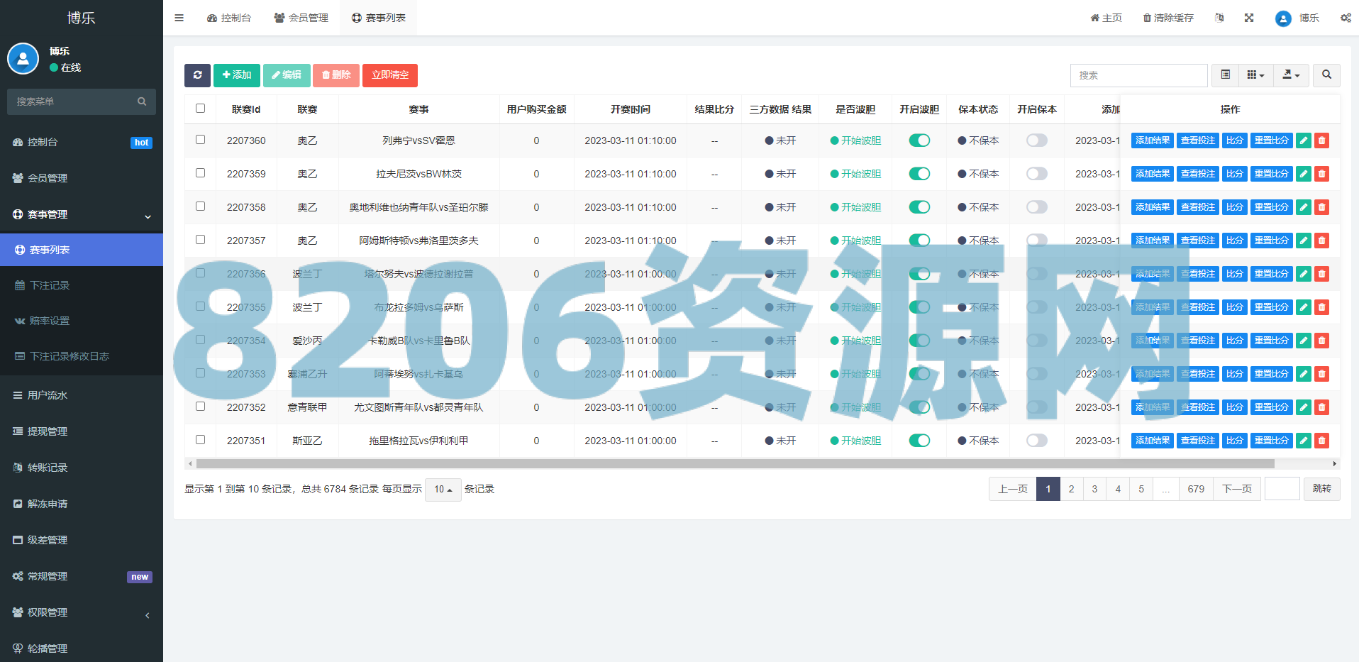Open the export data dropdown

click(x=1291, y=75)
